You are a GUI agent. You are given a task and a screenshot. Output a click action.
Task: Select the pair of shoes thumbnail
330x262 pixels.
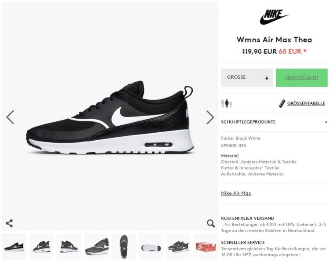(x=179, y=246)
